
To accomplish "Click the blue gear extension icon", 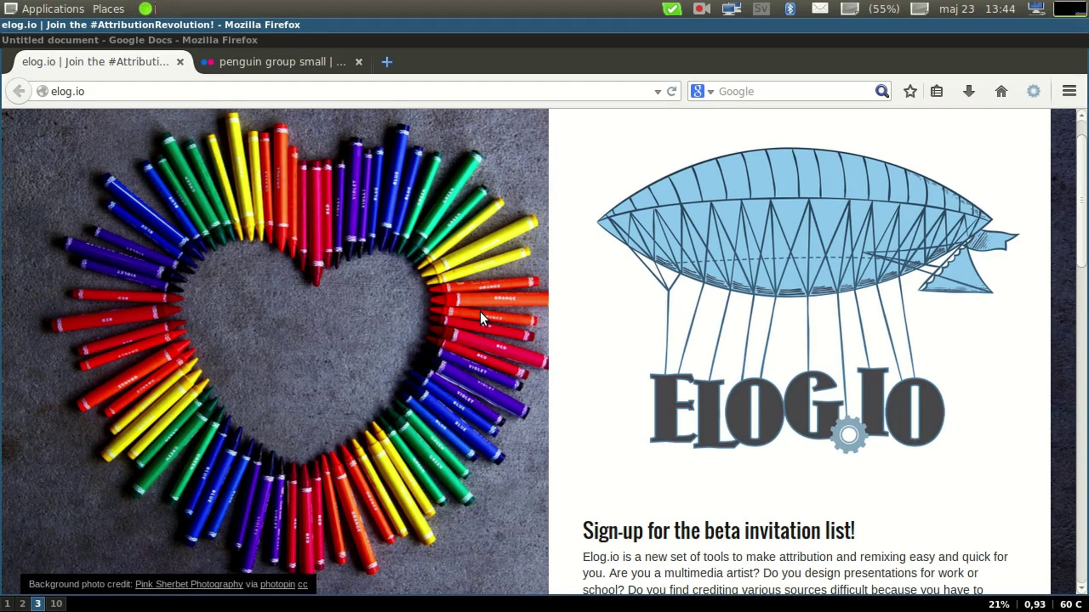I will coord(1033,91).
